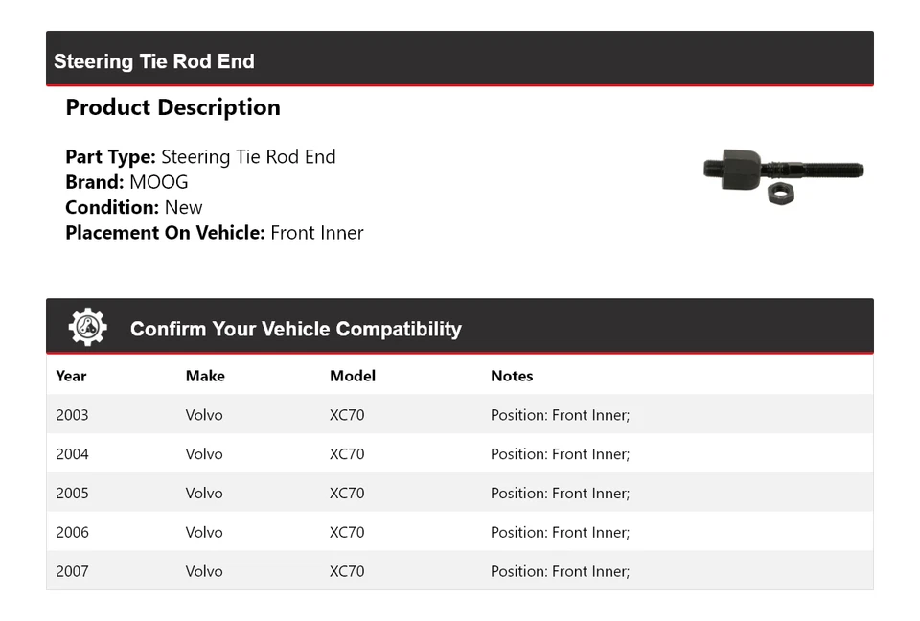Image resolution: width=920 pixels, height=621 pixels.
Task: Click the 2006 year cell
Action: pos(72,532)
